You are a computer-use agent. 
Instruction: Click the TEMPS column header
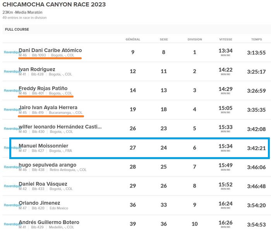point(256,39)
